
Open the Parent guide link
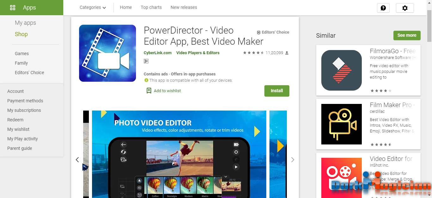20,148
